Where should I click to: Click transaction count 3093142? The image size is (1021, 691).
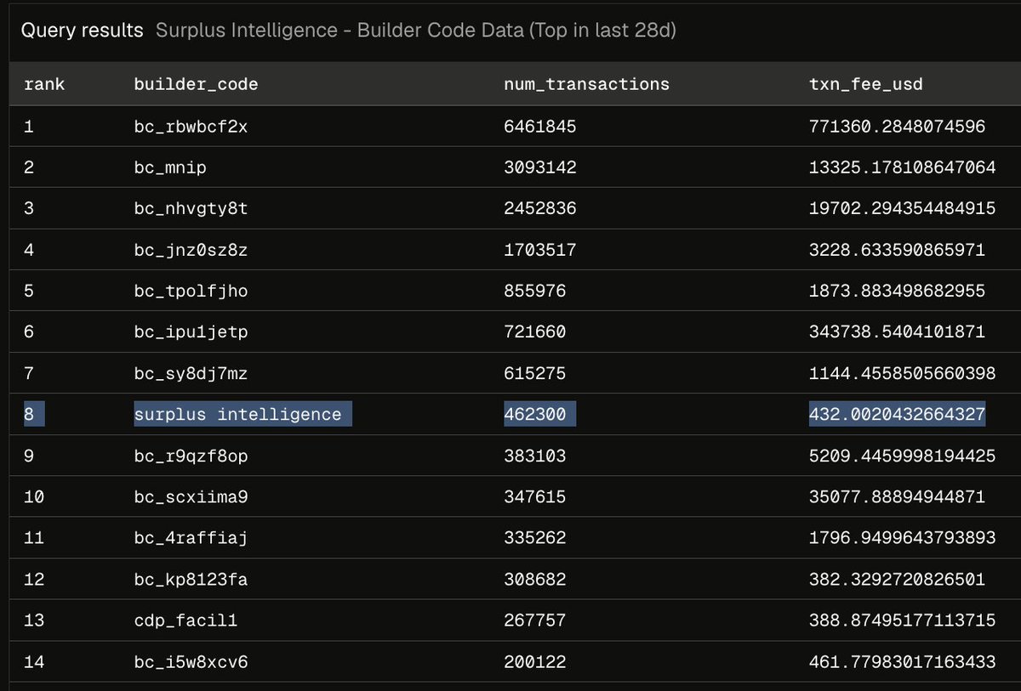tap(540, 167)
